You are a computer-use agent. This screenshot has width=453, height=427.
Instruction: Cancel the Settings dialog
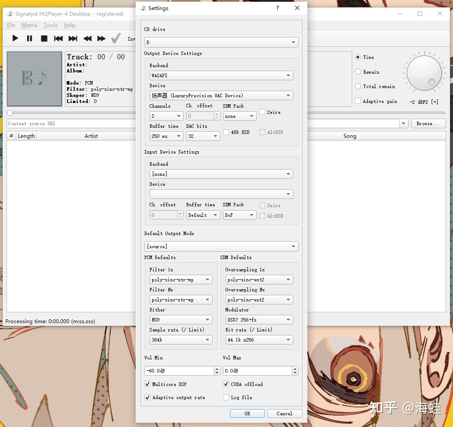(284, 413)
